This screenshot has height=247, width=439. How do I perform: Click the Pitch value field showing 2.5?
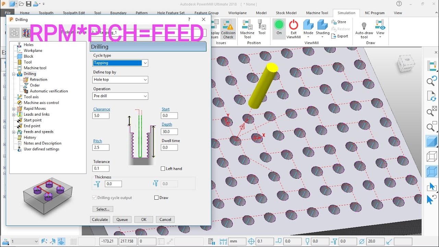coord(101,148)
